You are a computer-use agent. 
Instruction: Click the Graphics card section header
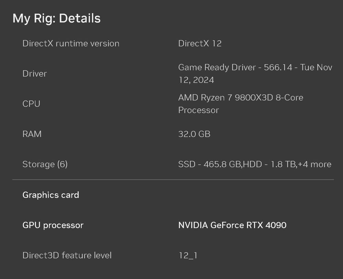[51, 195]
